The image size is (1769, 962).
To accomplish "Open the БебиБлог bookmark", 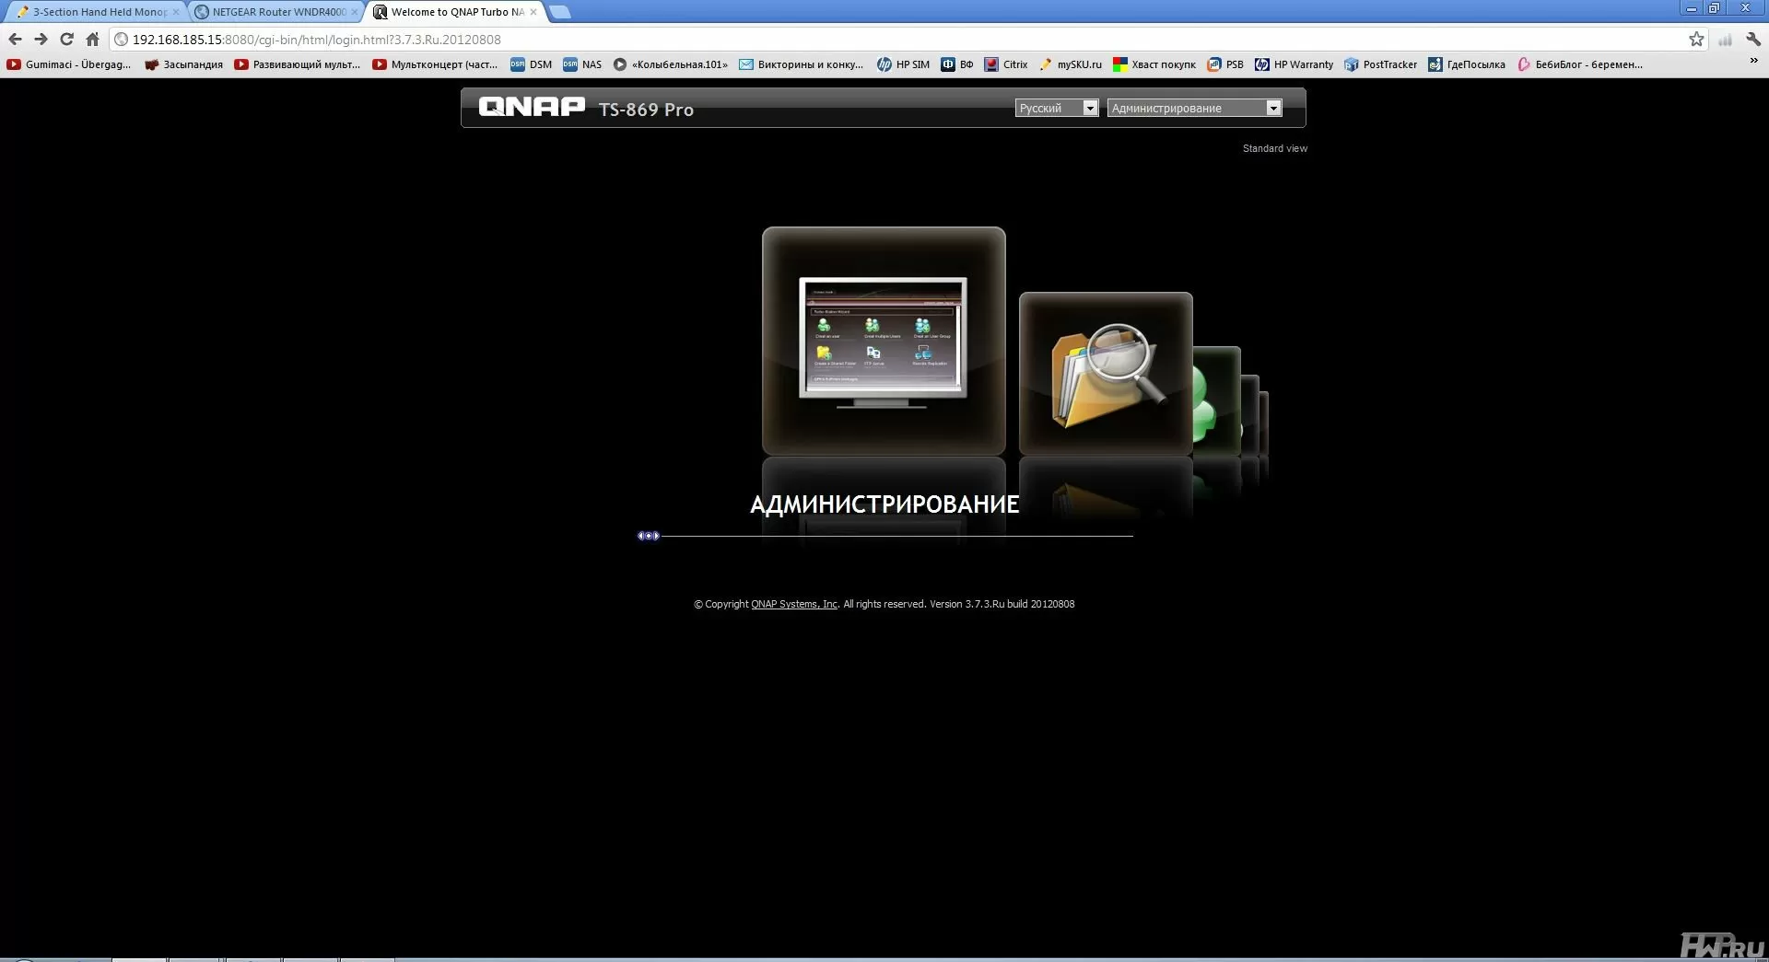I will [1580, 64].
